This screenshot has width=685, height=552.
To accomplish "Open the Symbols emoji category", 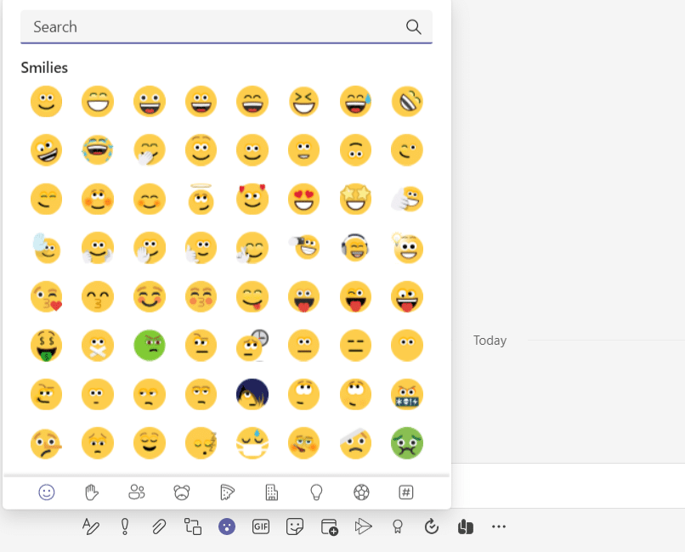I will tap(406, 492).
